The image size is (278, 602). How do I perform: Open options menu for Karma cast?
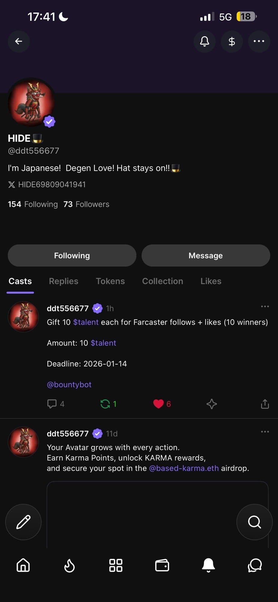pyautogui.click(x=265, y=432)
